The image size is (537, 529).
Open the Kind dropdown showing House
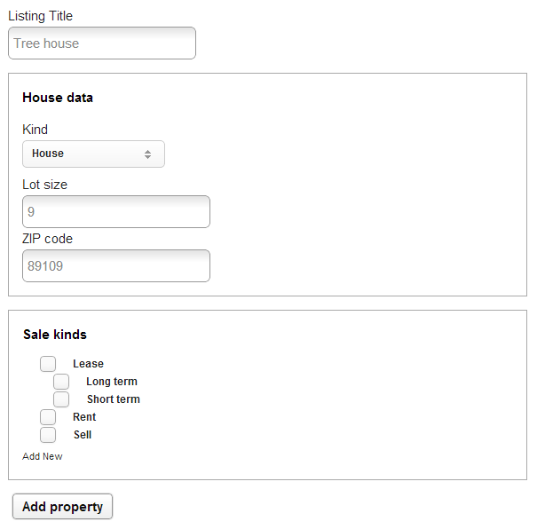(x=93, y=154)
